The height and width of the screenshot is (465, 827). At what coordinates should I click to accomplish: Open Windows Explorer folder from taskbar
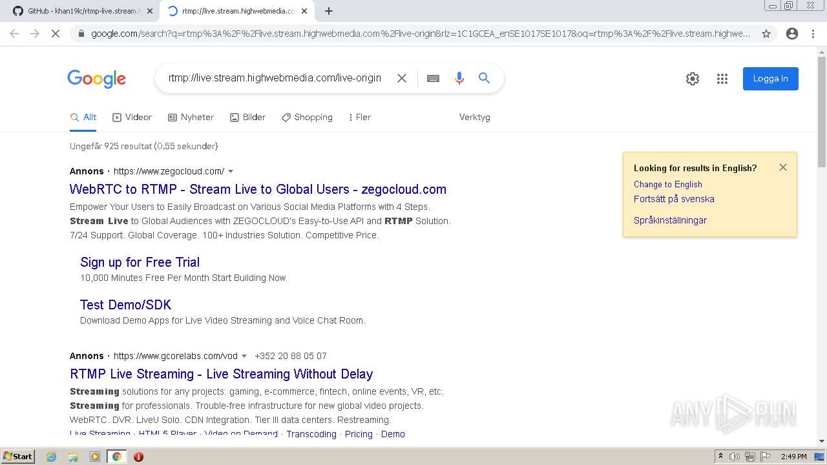pos(73,457)
